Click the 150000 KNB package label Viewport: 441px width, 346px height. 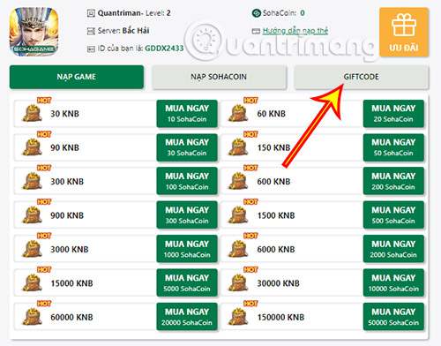(280, 318)
